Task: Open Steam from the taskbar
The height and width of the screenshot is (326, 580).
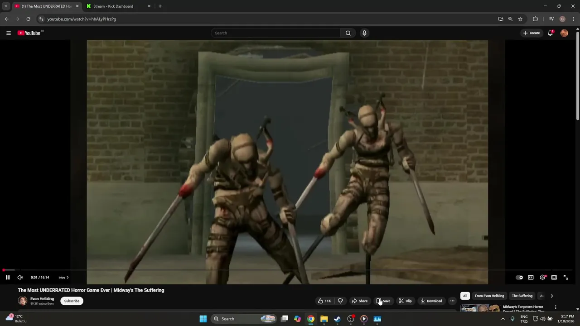Action: (x=337, y=319)
